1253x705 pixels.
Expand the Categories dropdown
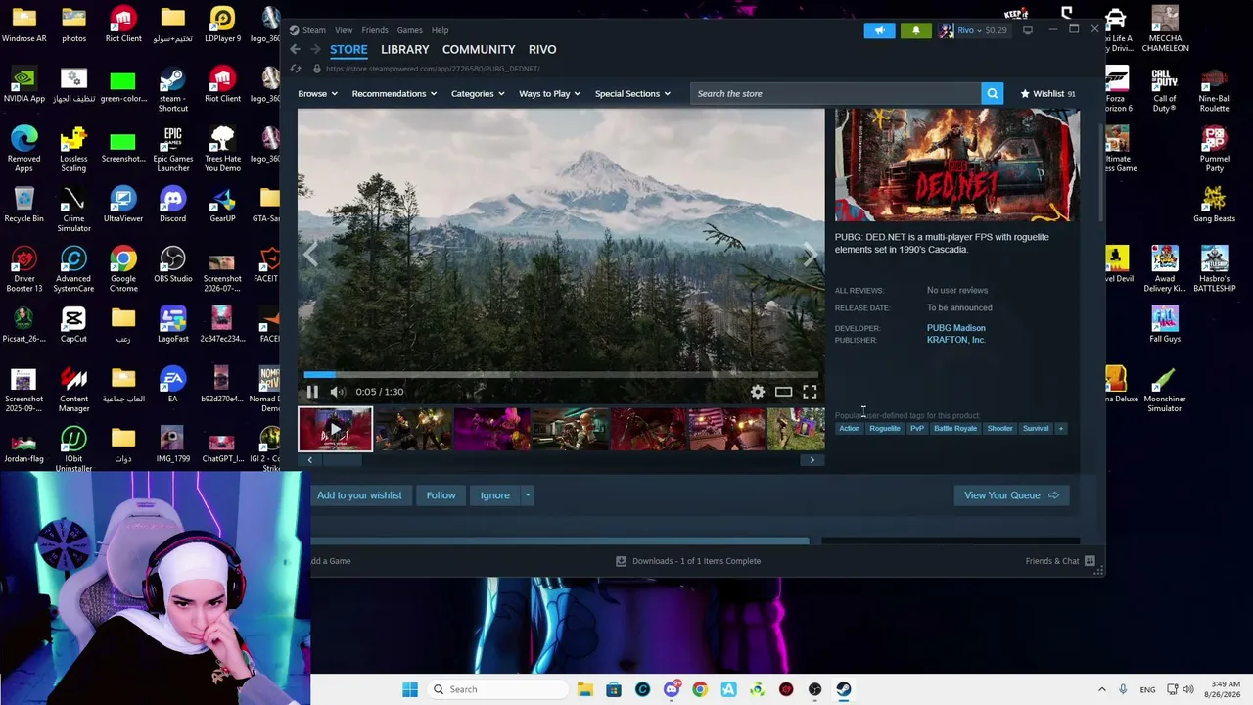[x=478, y=94]
